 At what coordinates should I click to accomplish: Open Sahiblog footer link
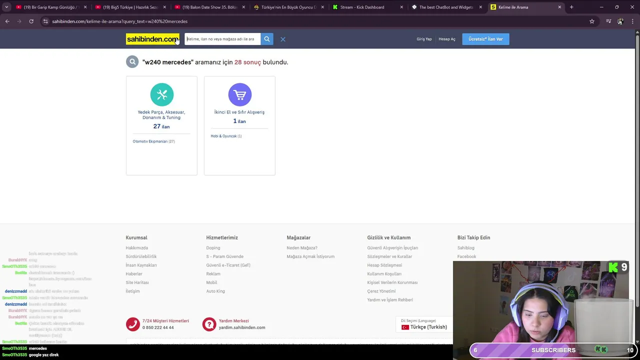click(x=465, y=248)
